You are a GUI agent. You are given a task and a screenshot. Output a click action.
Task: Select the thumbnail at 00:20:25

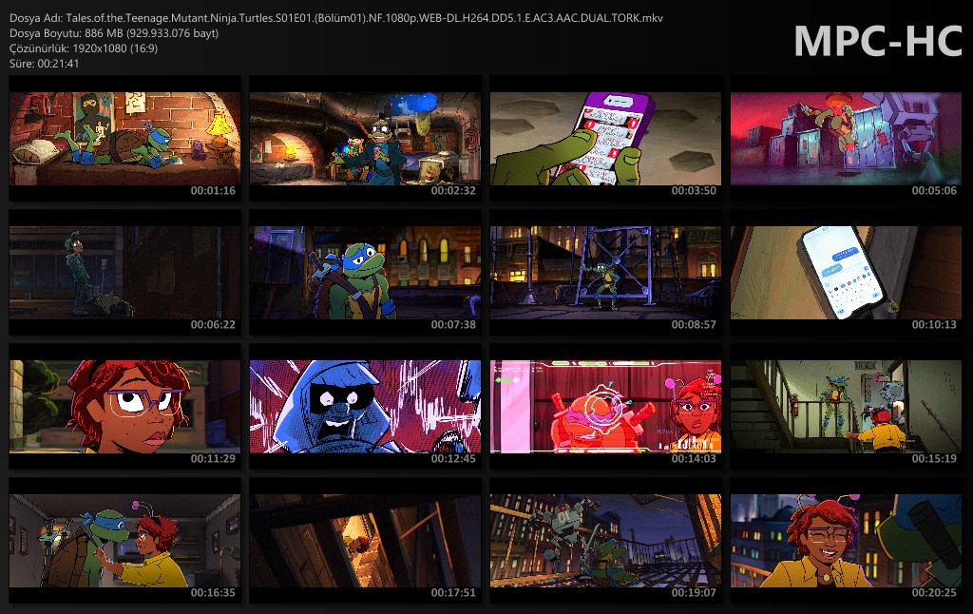(846, 541)
